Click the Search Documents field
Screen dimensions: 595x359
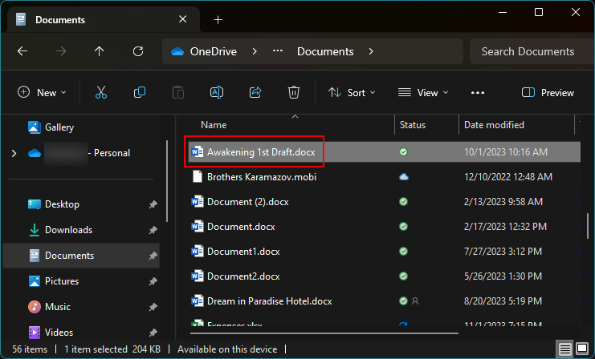tap(528, 51)
